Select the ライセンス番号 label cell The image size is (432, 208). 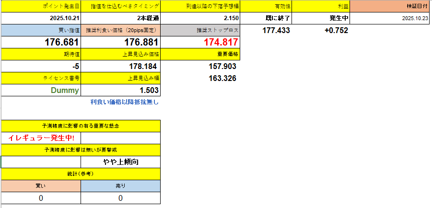41,78
